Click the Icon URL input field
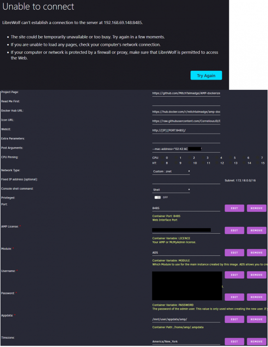The height and width of the screenshot is (347, 268). (x=186, y=121)
